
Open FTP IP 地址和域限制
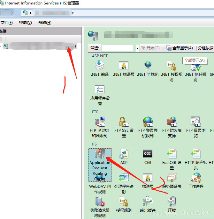point(100,127)
